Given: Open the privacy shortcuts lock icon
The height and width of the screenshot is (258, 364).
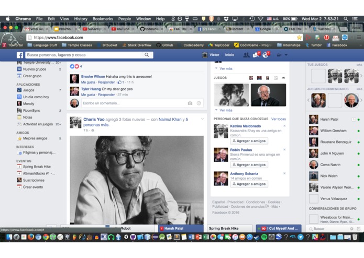Looking at the screenshot, I should [279, 55].
